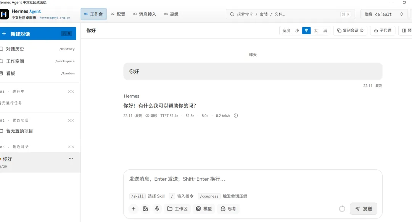The image size is (412, 222).
Task: Select width 中
Action: tap(306, 31)
